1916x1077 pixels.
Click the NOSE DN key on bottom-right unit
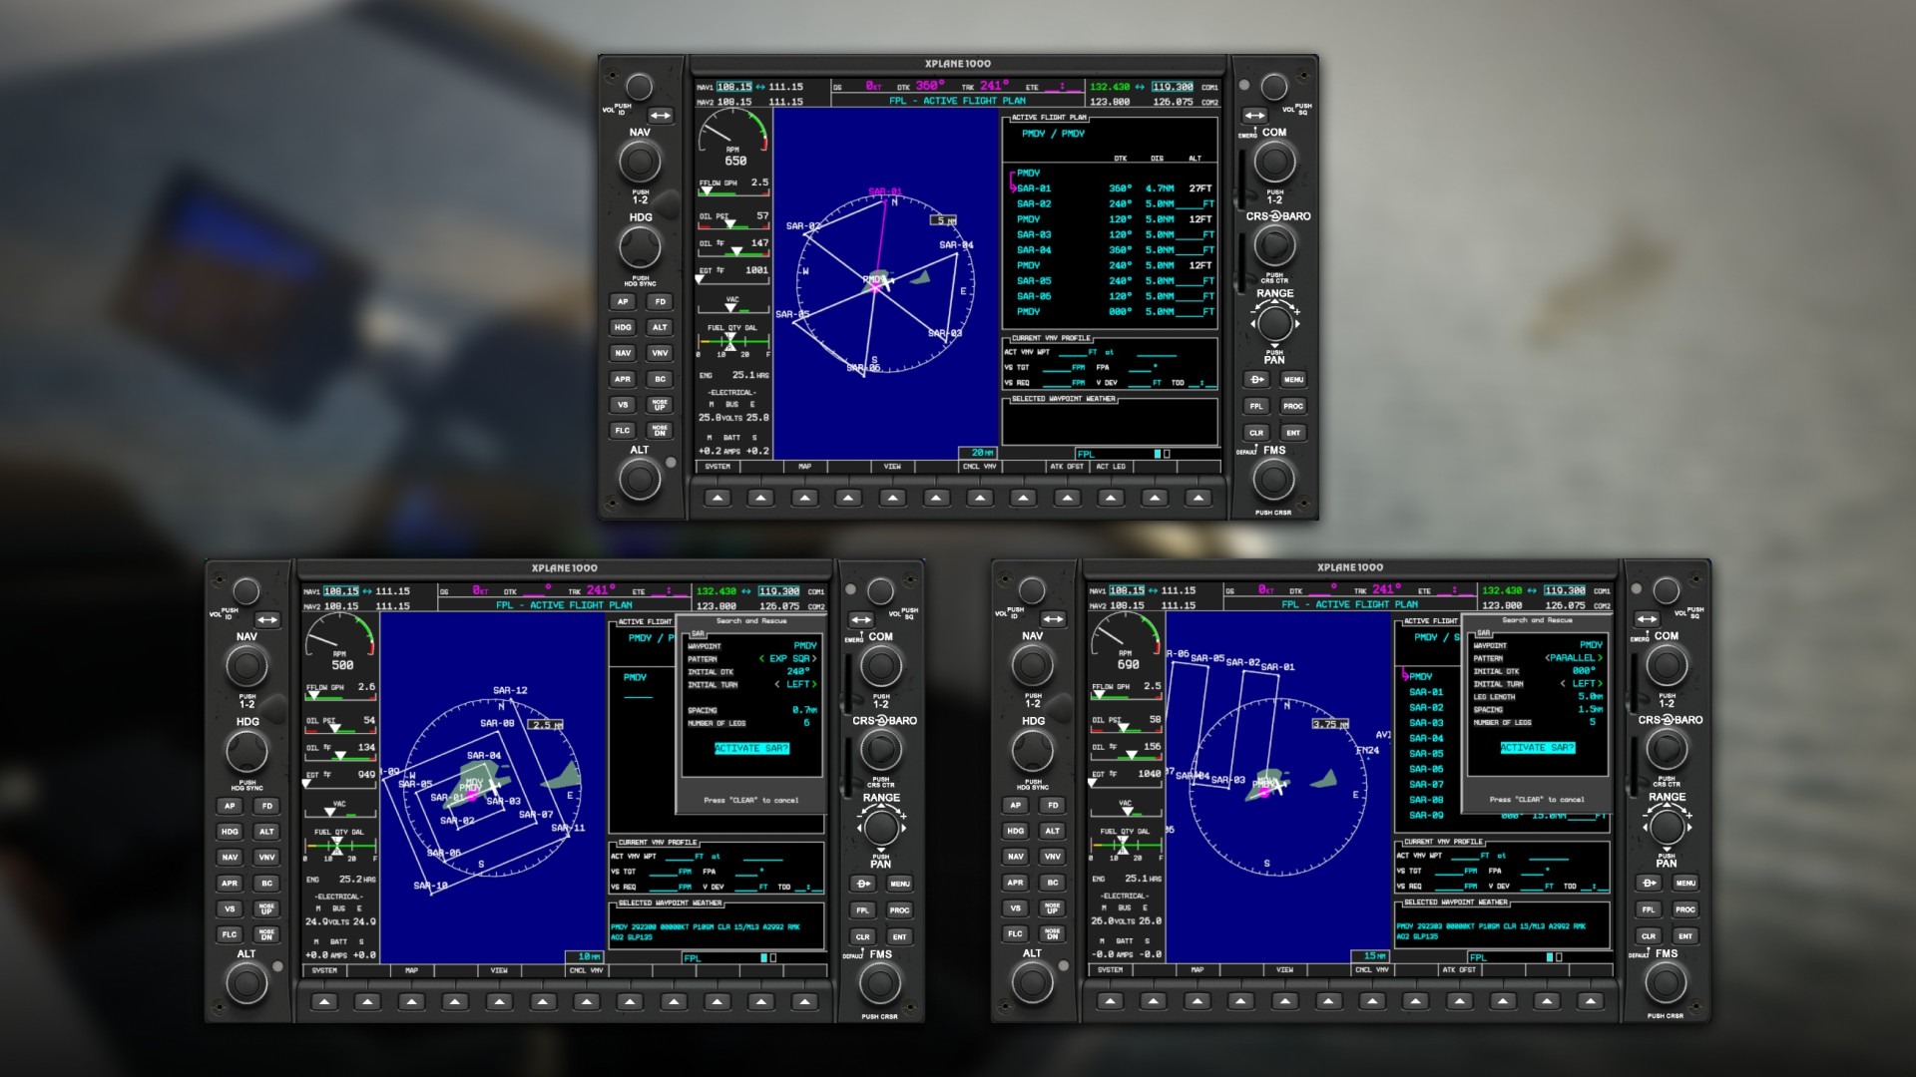tap(1052, 934)
